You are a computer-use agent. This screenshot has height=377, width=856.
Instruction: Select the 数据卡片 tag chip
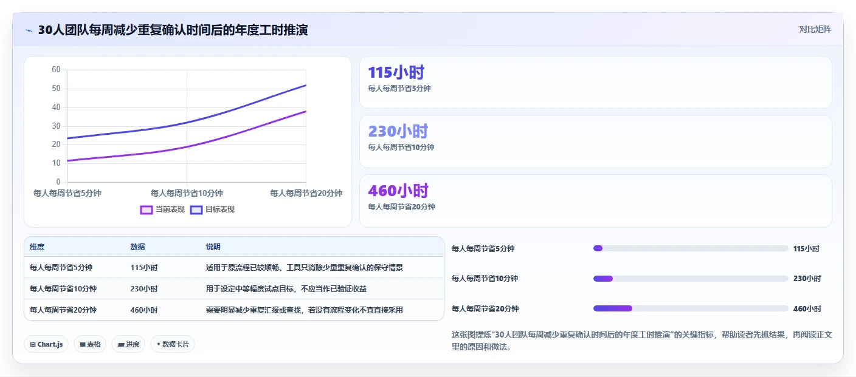(x=173, y=344)
